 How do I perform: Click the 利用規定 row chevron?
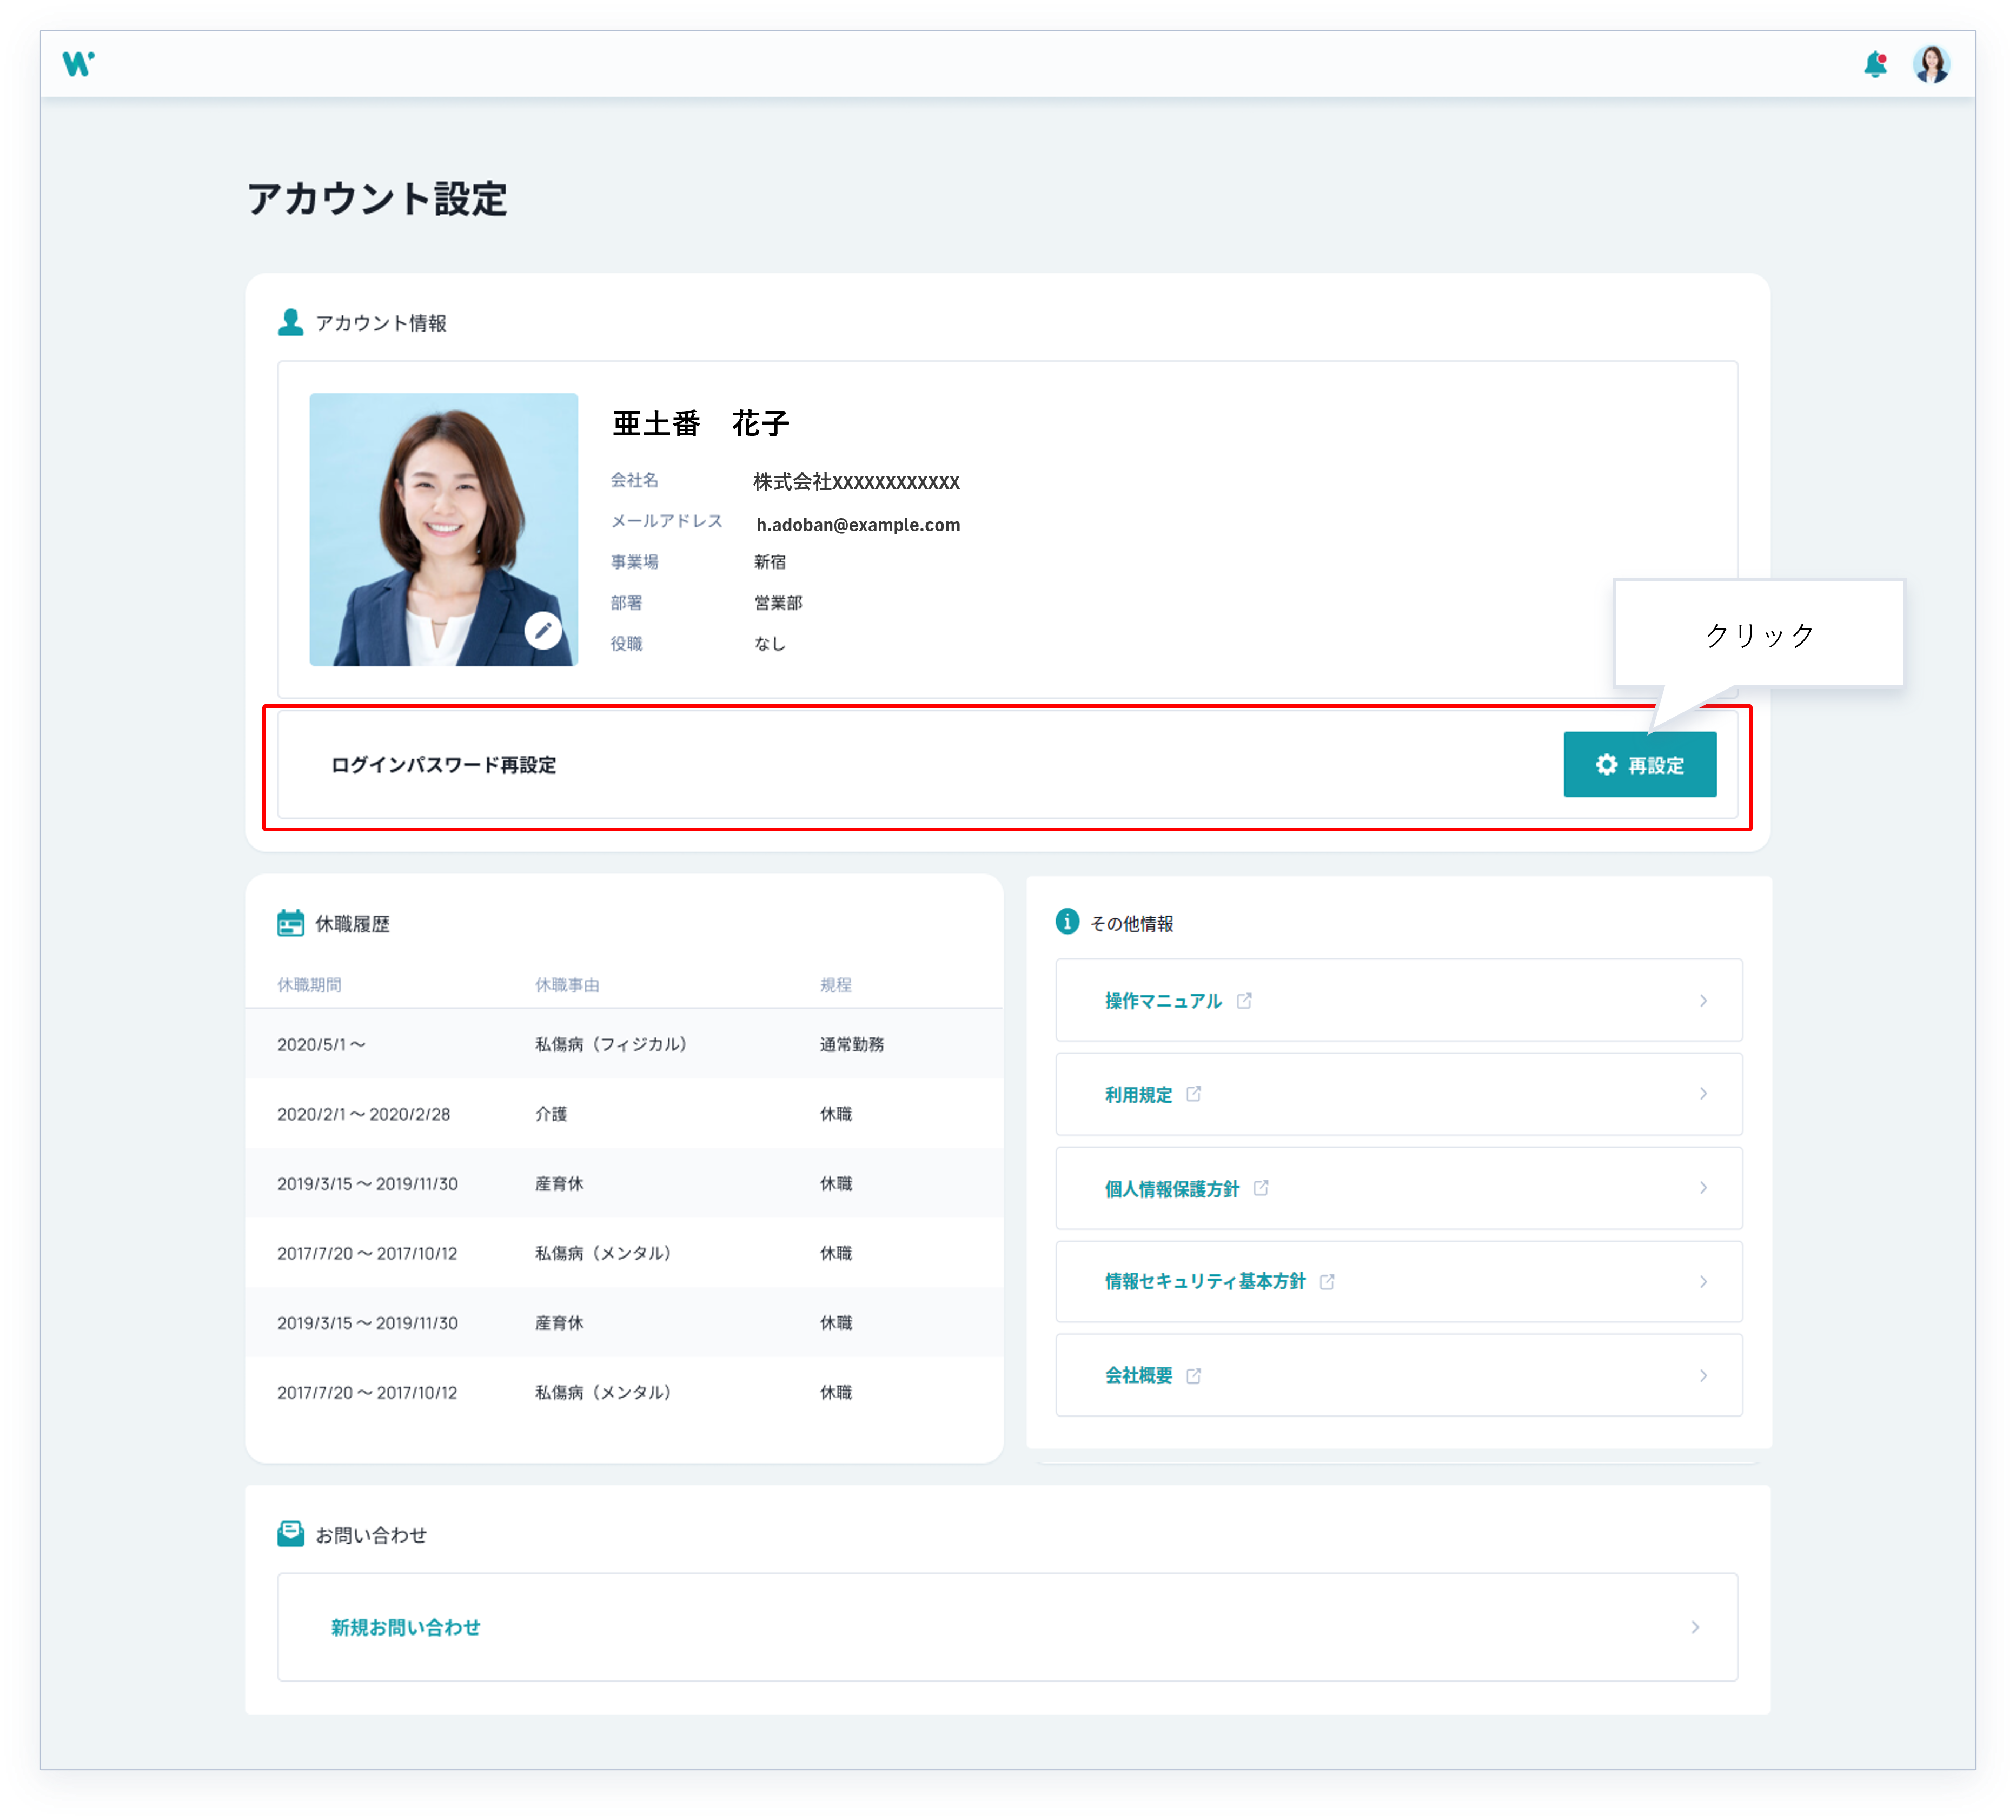1703,1094
